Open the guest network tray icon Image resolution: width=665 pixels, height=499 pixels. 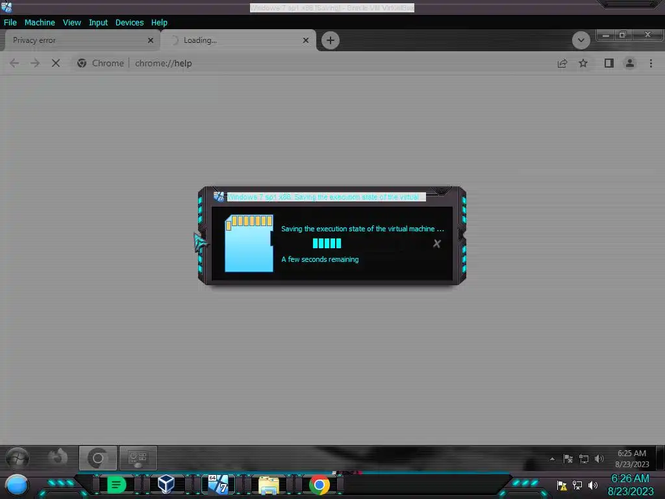[584, 459]
